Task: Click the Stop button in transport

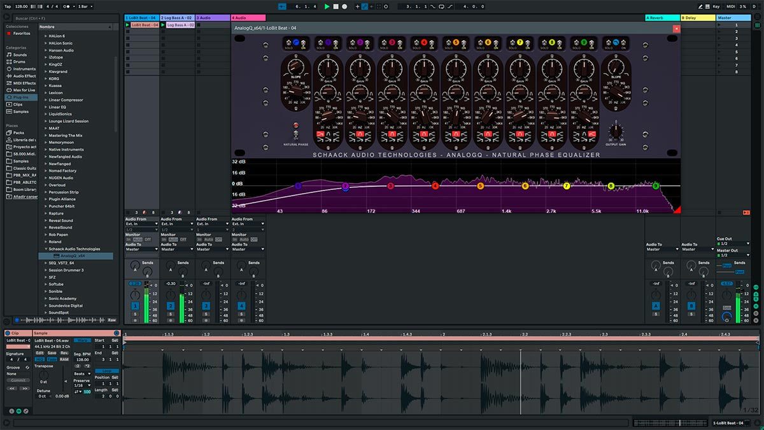Action: click(x=336, y=6)
